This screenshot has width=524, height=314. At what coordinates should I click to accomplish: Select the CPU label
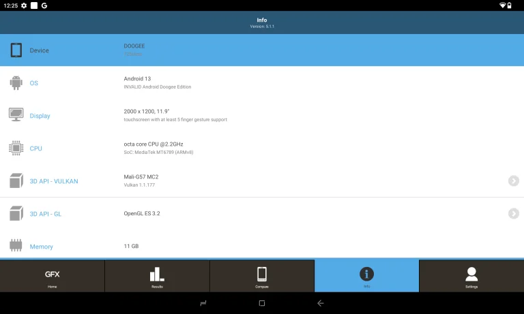click(35, 148)
